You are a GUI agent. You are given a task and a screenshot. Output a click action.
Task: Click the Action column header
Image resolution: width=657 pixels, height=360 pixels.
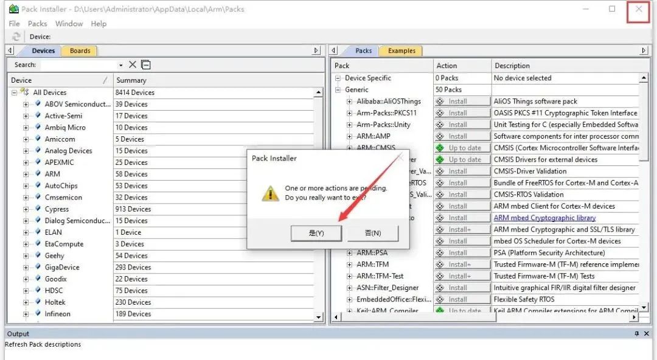pyautogui.click(x=462, y=66)
